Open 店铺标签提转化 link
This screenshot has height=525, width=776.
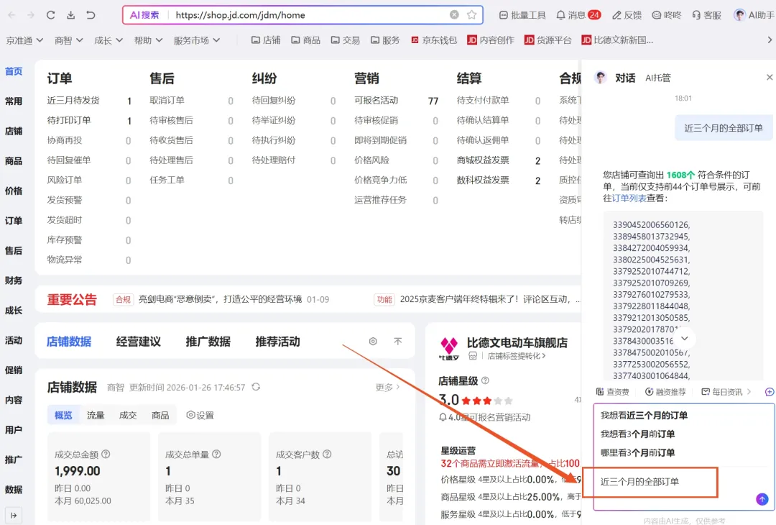[516, 355]
